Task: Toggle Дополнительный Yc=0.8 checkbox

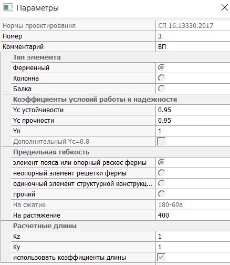Action: (161, 141)
